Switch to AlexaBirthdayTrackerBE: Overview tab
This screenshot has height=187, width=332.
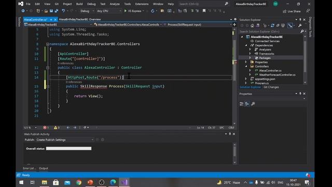pos(79,19)
